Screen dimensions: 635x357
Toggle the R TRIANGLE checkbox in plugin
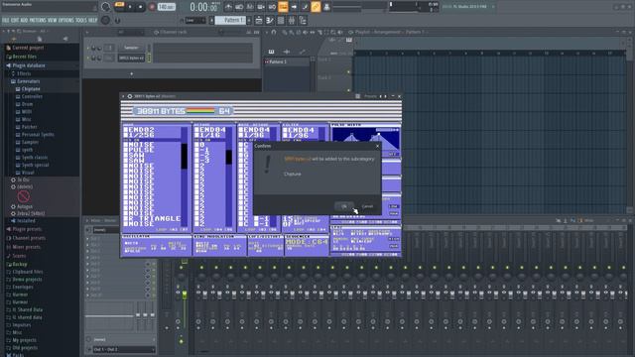pos(126,218)
